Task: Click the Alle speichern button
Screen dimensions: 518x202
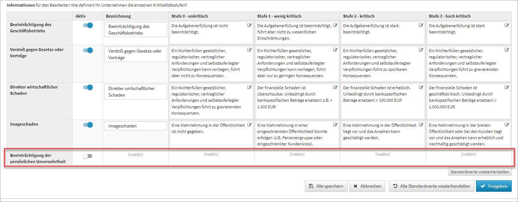Action: tap(325, 186)
